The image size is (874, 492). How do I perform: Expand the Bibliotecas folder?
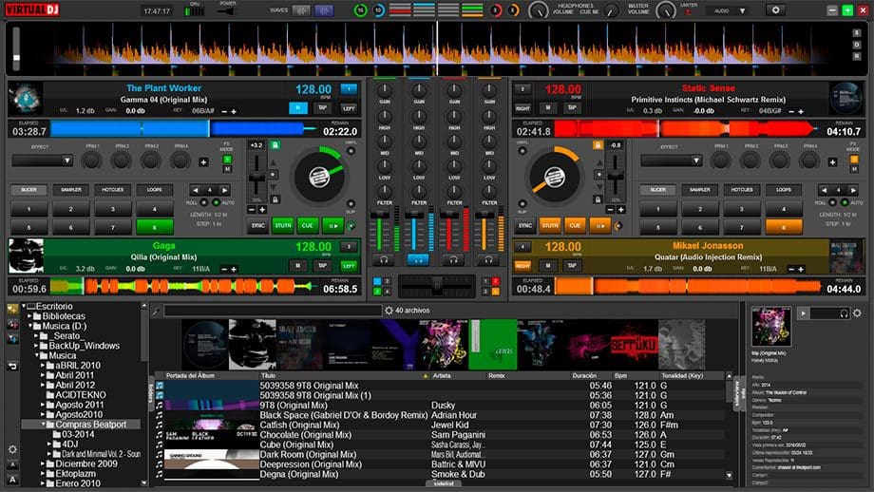click(x=30, y=316)
